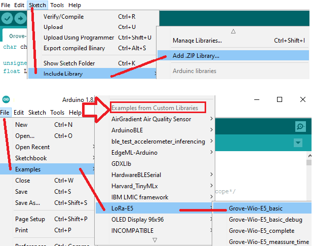Click the editor vertical scrollbar thumb
Viewport: 312px width, 246px height.
(x=309, y=162)
